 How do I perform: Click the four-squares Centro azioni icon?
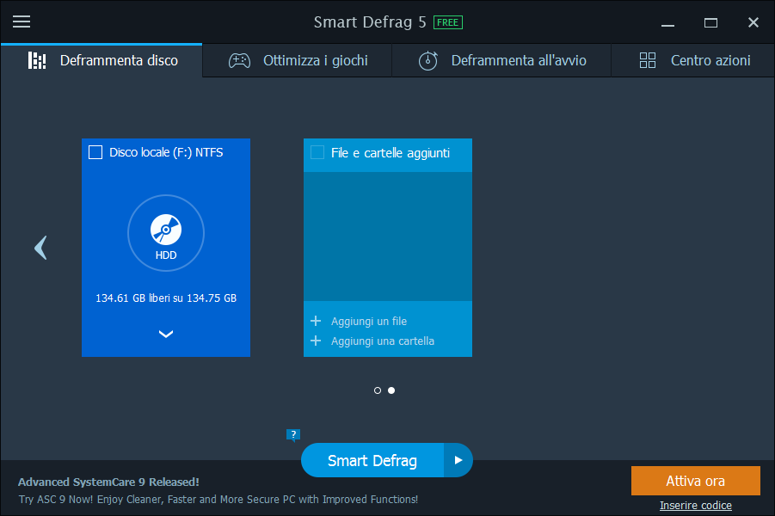tap(648, 60)
